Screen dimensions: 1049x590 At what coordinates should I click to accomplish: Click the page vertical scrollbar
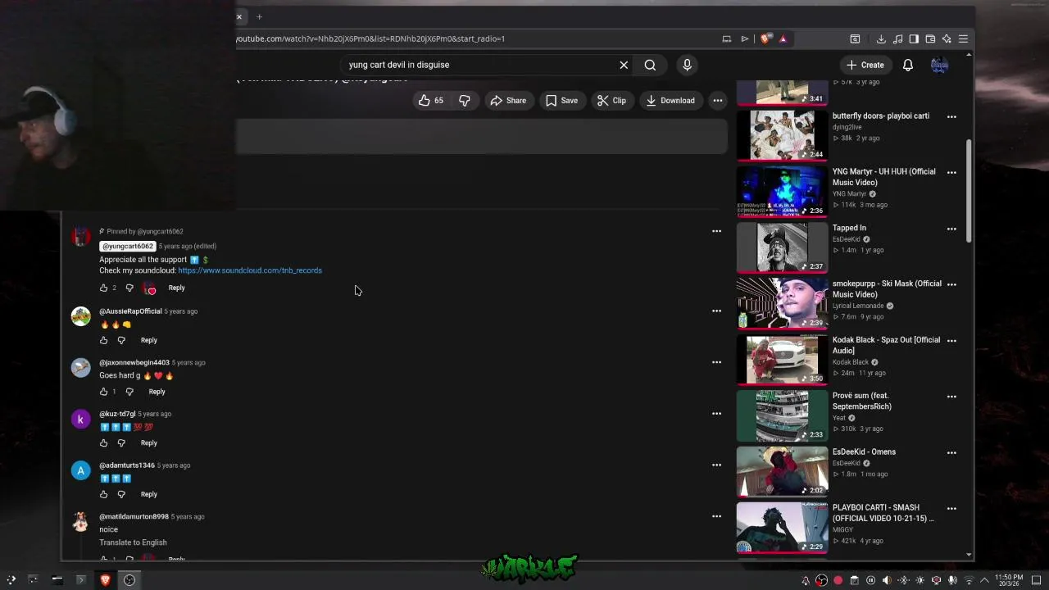pyautogui.click(x=970, y=190)
